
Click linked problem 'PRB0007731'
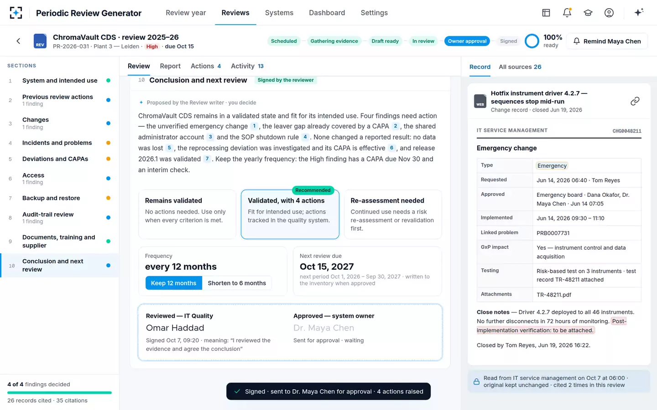point(553,233)
